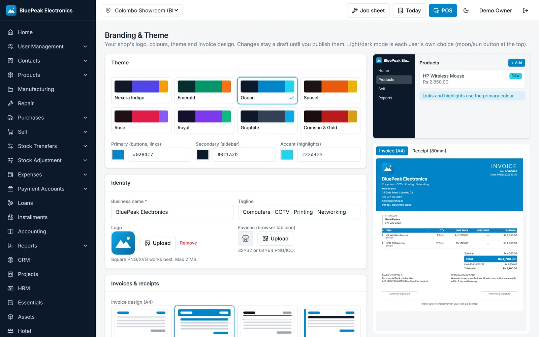Select the Nexora Indigo theme
The height and width of the screenshot is (337, 539).
141,91
